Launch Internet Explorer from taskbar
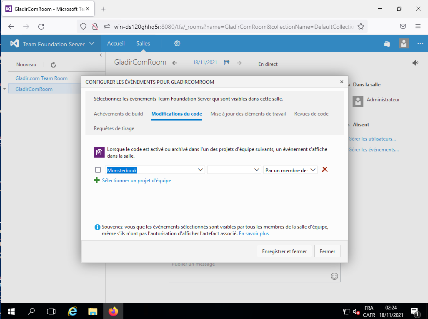Screen dimensions: 428x319 (73, 311)
